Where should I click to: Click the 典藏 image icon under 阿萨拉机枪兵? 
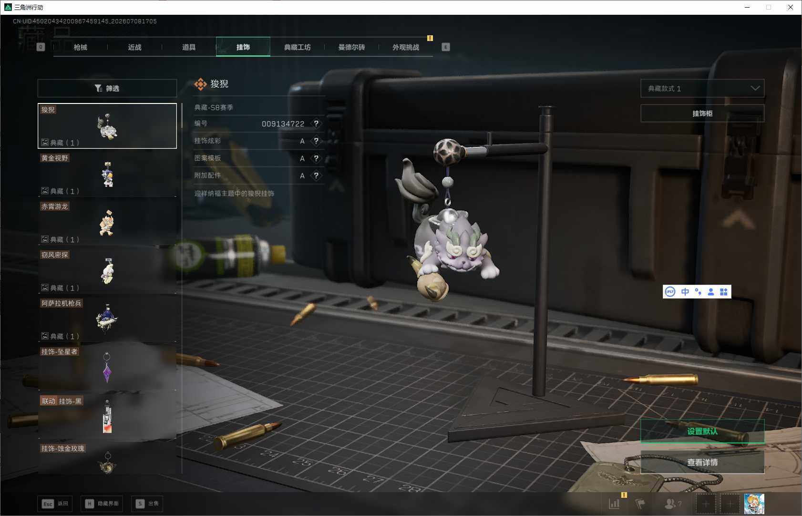pyautogui.click(x=45, y=336)
